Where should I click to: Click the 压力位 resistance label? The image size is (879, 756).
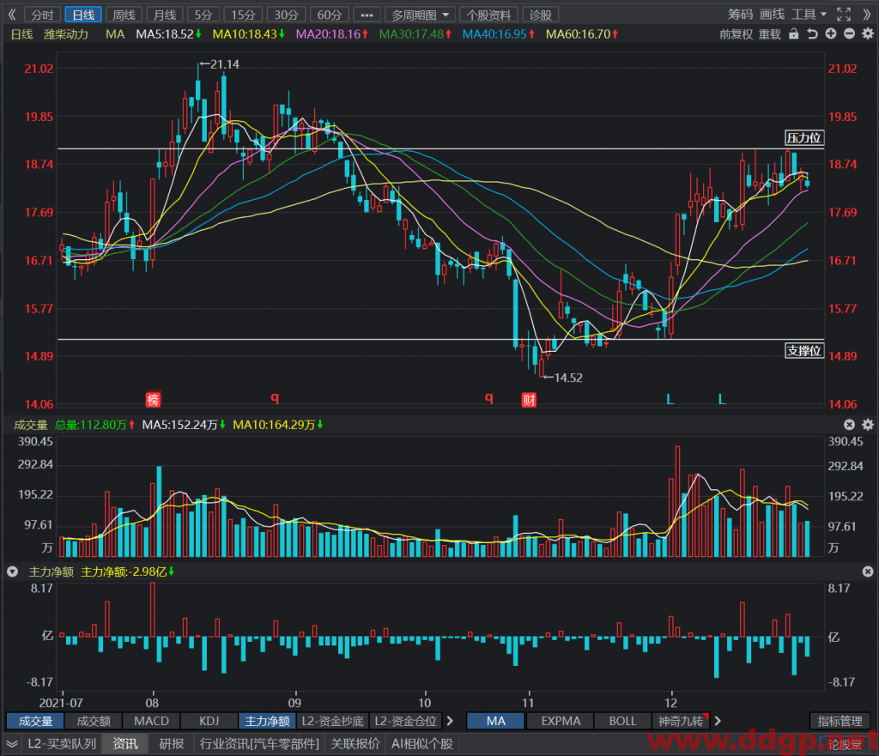[803, 138]
